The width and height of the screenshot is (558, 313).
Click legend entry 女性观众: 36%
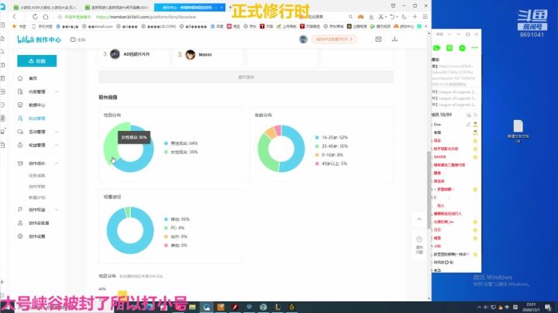(x=181, y=152)
